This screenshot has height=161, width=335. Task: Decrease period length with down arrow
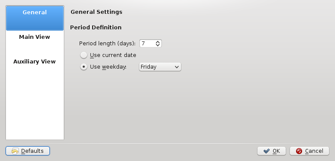pyautogui.click(x=158, y=45)
